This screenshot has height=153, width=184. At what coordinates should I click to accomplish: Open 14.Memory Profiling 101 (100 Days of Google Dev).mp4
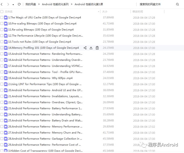coord(44,48)
